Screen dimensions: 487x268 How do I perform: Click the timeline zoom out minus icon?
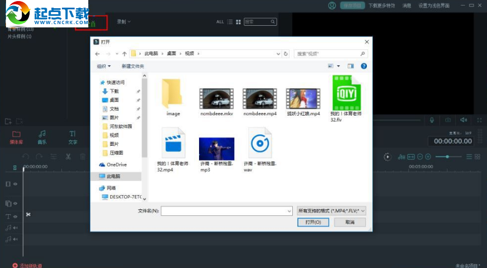[x=420, y=157]
